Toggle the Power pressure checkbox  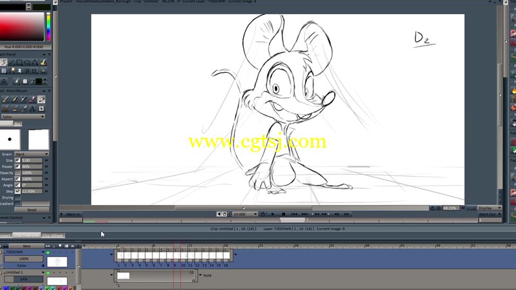click(17, 166)
